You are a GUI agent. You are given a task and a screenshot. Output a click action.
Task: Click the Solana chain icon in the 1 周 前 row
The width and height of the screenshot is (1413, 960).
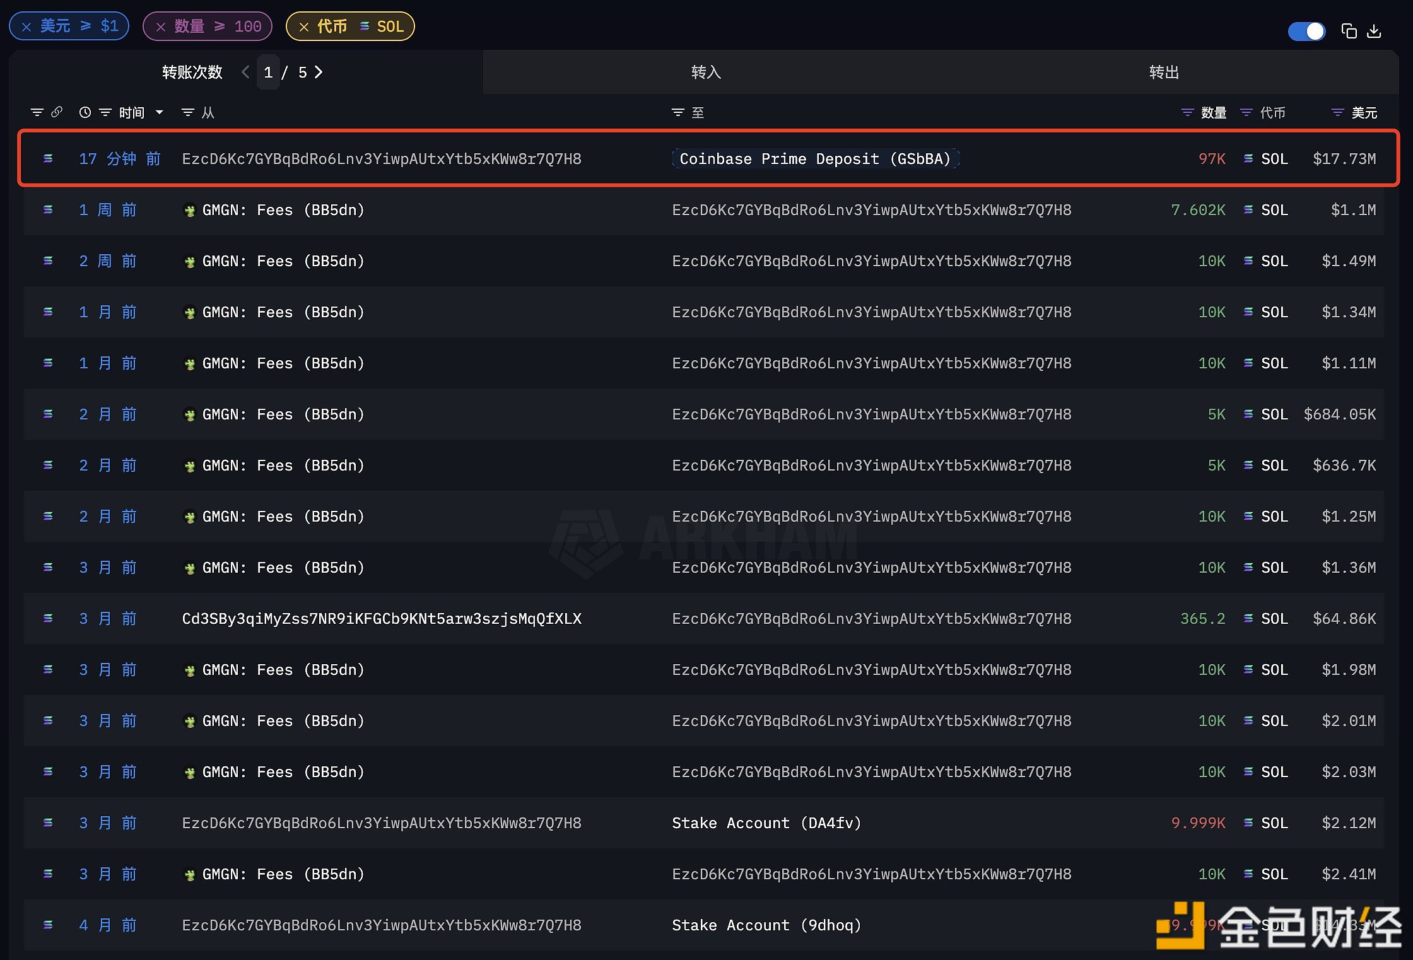(48, 209)
